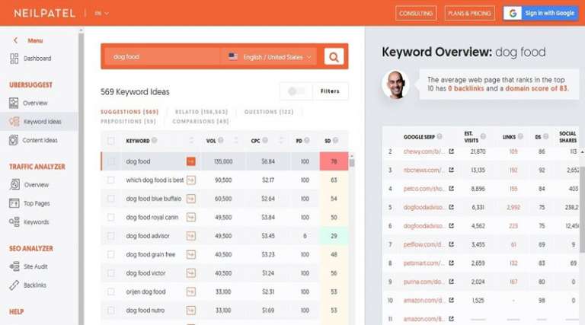Click arrow icon for 'which dog food is best'
585x325 pixels.
[x=191, y=180]
